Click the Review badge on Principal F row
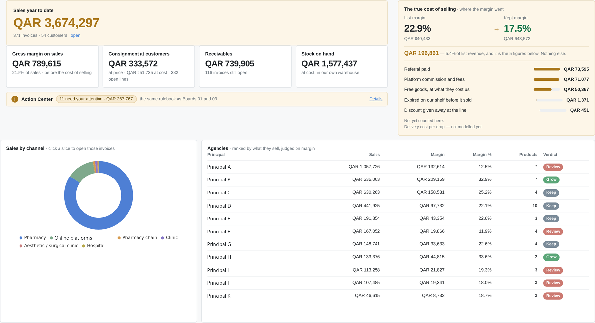 553,232
